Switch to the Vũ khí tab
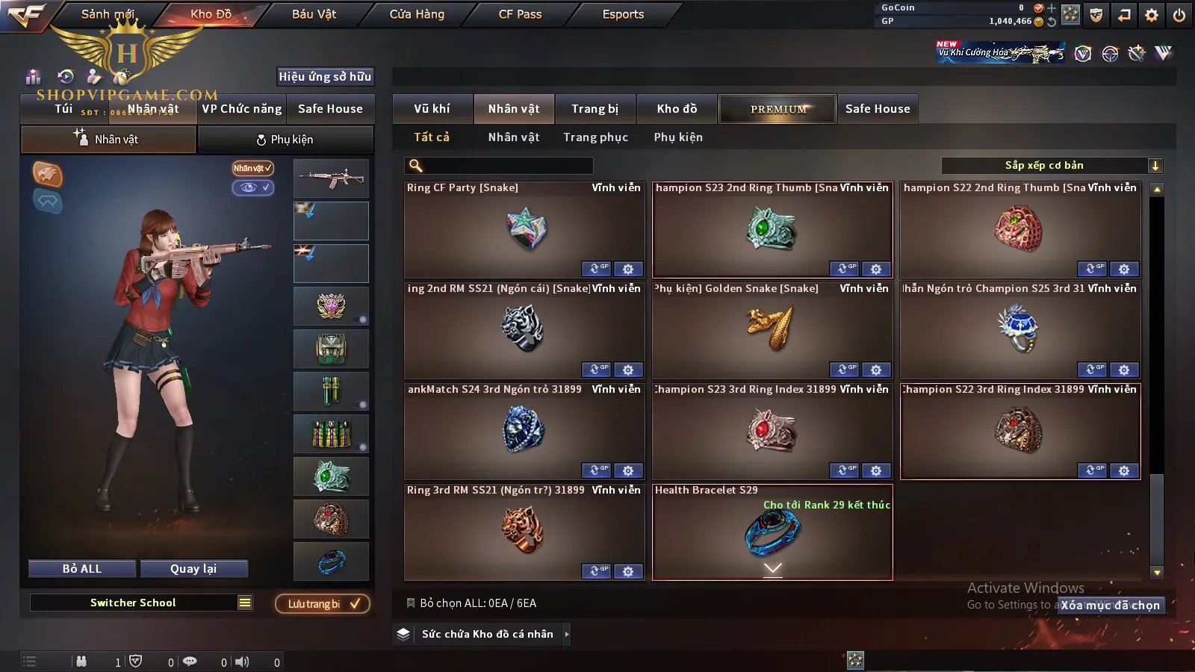The width and height of the screenshot is (1195, 672). (x=432, y=109)
